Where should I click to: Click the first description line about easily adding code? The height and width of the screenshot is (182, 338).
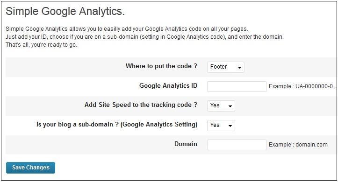click(x=127, y=29)
